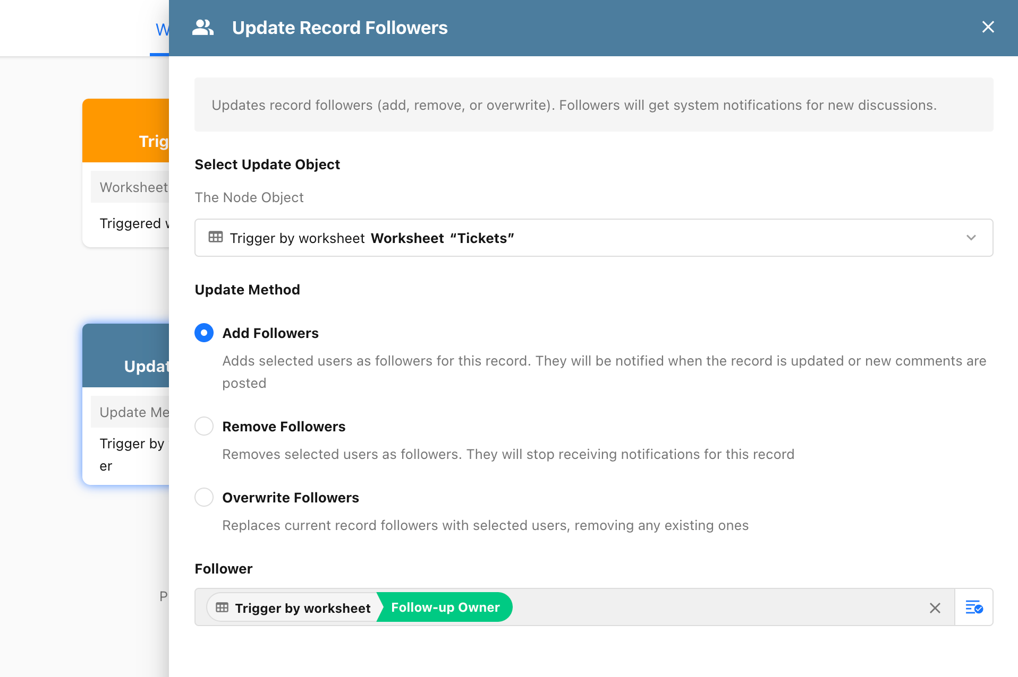Click the orange Trigger node card
The image size is (1018, 677).
tap(126, 172)
